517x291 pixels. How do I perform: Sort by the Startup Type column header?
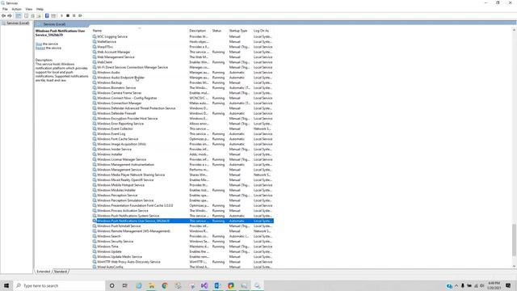pos(238,31)
